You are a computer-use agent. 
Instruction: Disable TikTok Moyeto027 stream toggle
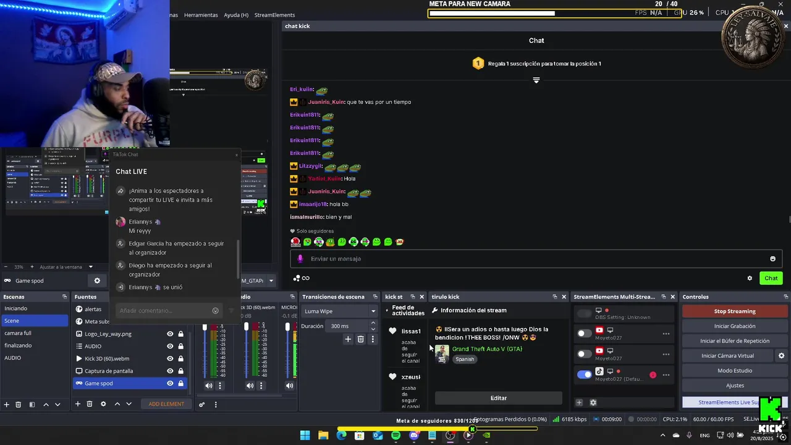click(584, 375)
